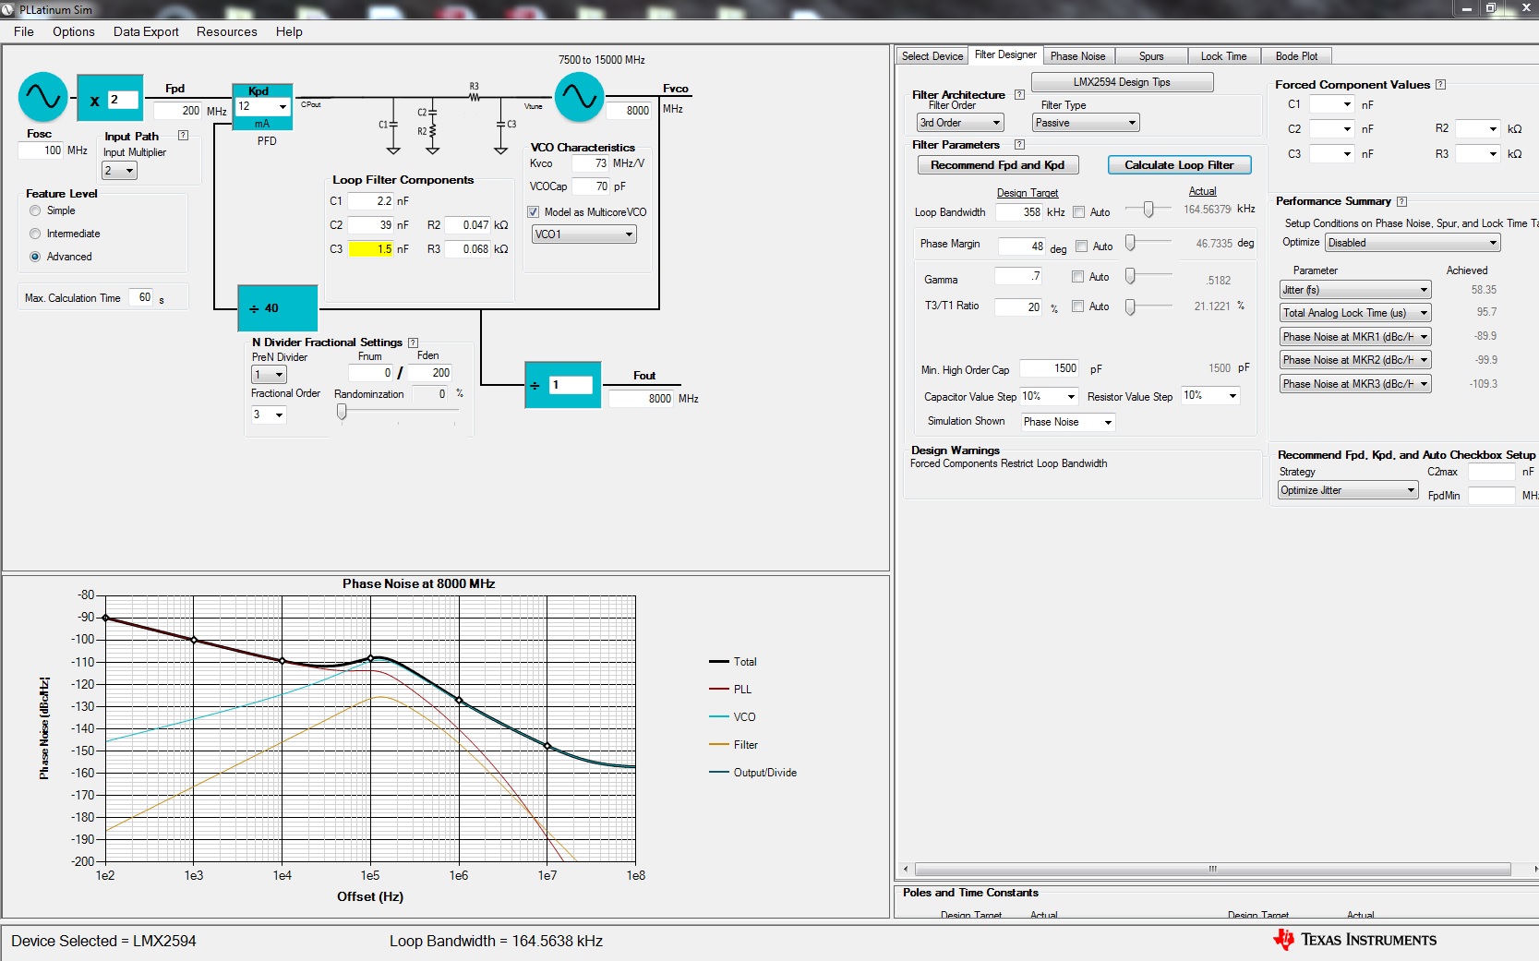Image resolution: width=1539 pixels, height=961 pixels.
Task: Click the Filter Designer horizontal scrollbar
Action: coord(1213,869)
